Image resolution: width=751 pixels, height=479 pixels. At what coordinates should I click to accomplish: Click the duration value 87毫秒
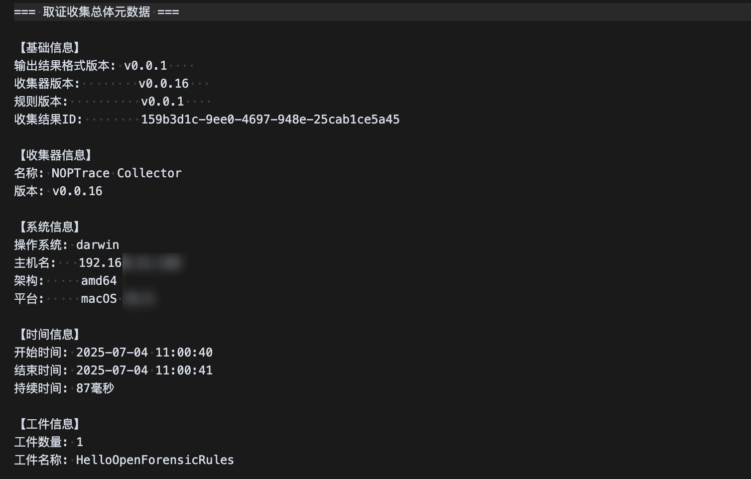pyautogui.click(x=95, y=388)
